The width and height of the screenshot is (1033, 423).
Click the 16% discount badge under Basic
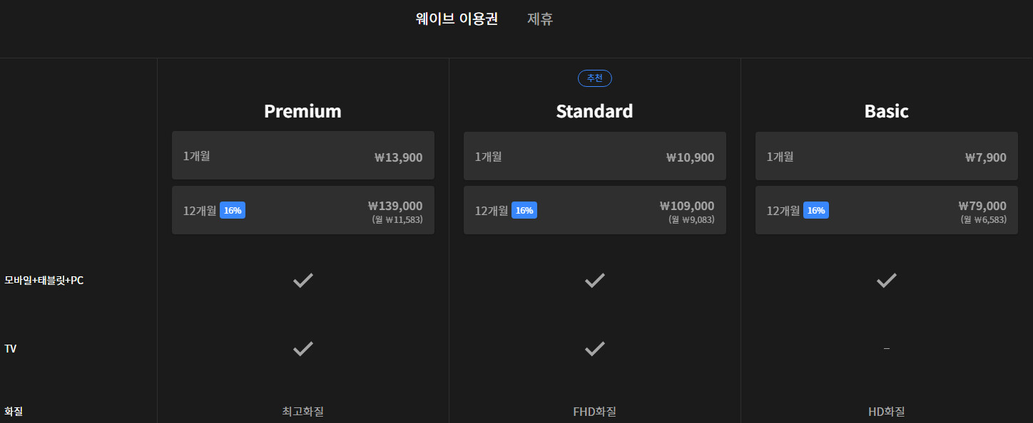[816, 211]
